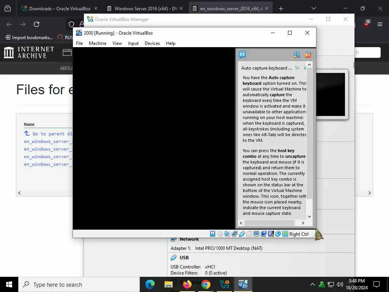Click the network icon in system tray
The width and height of the screenshot is (389, 292).
pyautogui.click(x=331, y=284)
